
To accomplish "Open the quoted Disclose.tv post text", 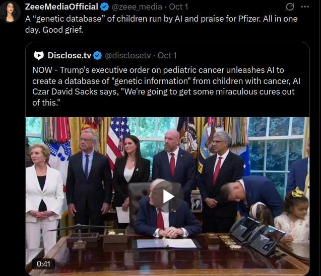I will (166, 86).
